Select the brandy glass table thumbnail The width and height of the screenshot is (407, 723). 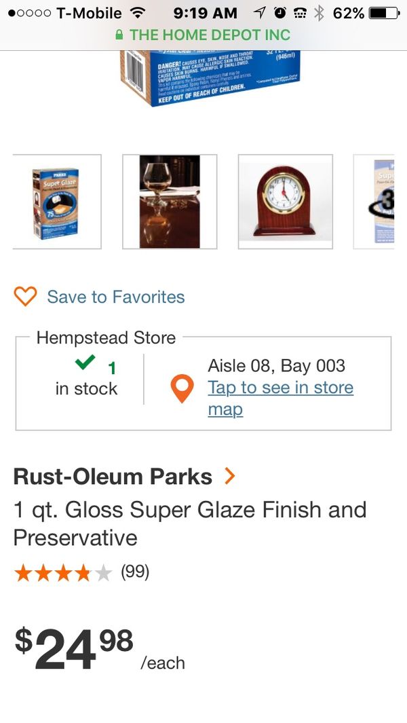(170, 202)
